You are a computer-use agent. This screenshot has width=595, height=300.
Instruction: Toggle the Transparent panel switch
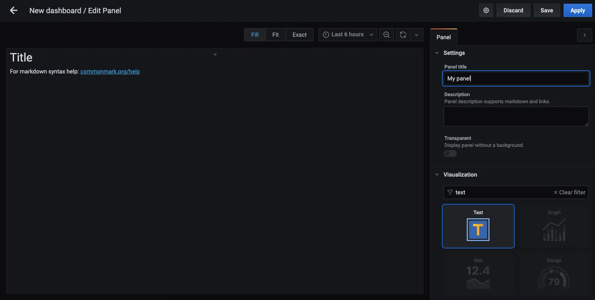450,154
